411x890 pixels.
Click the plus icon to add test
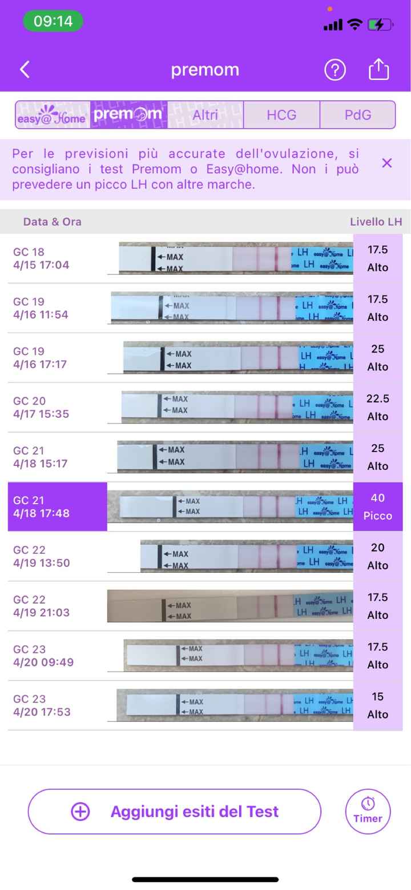pyautogui.click(x=80, y=812)
